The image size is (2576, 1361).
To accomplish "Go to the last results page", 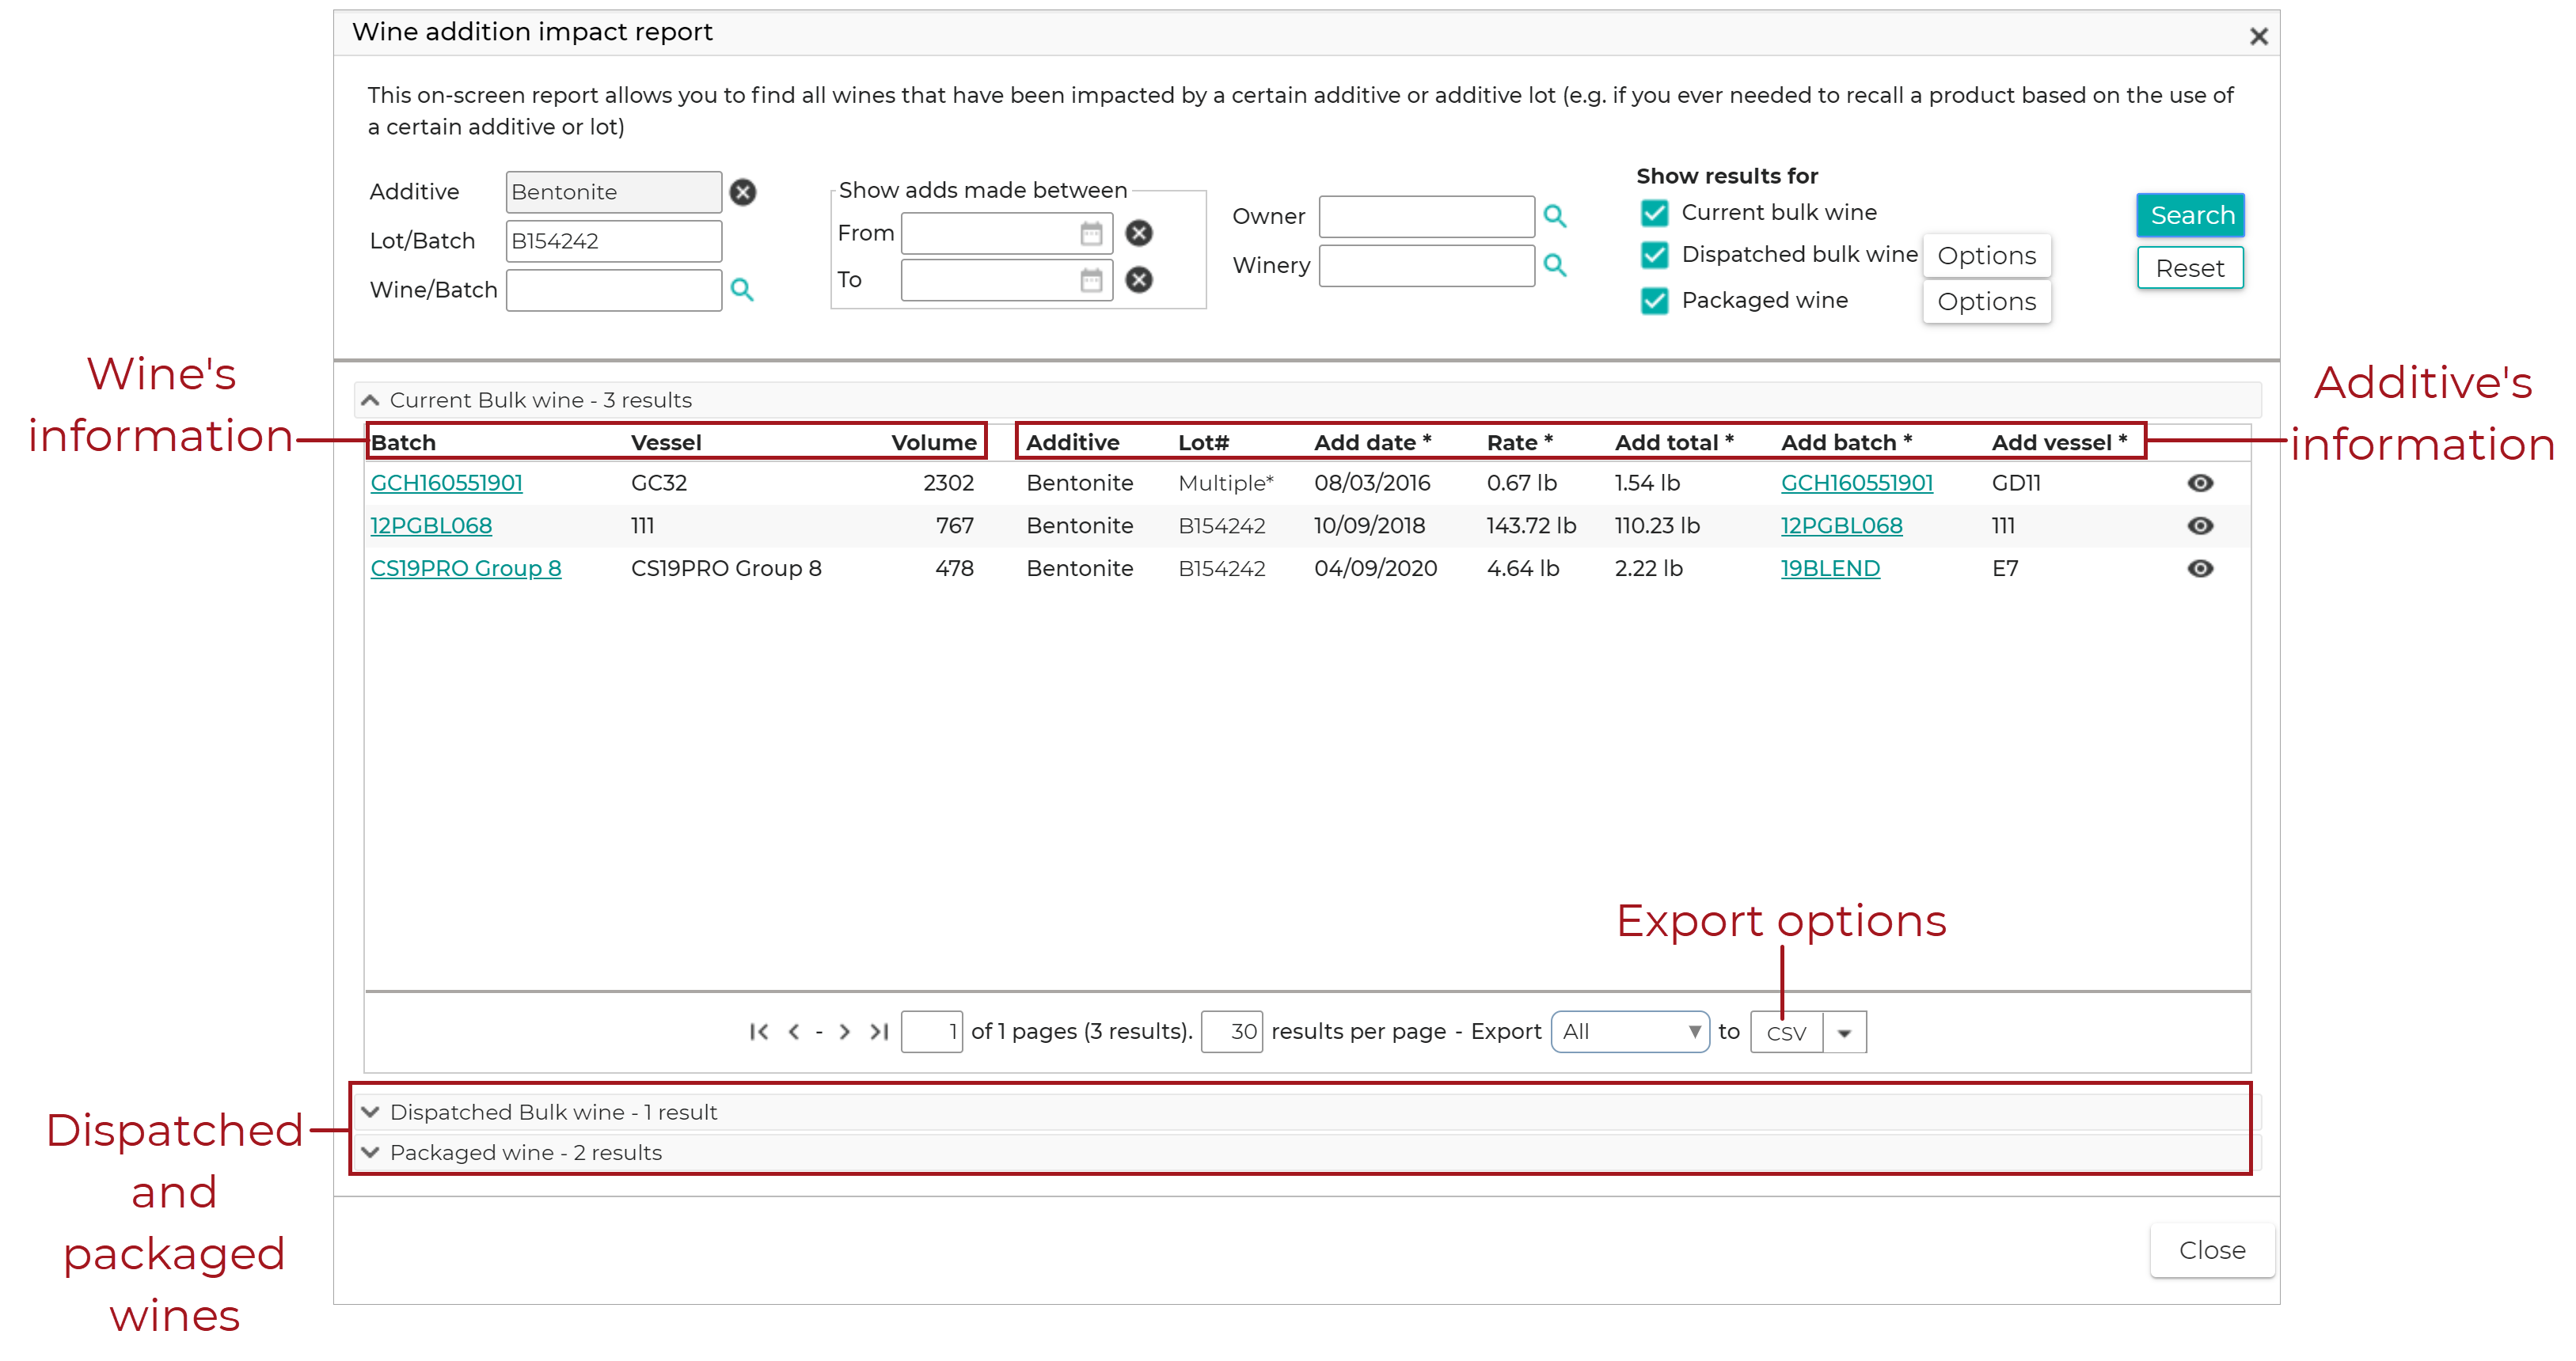I will tap(879, 1031).
